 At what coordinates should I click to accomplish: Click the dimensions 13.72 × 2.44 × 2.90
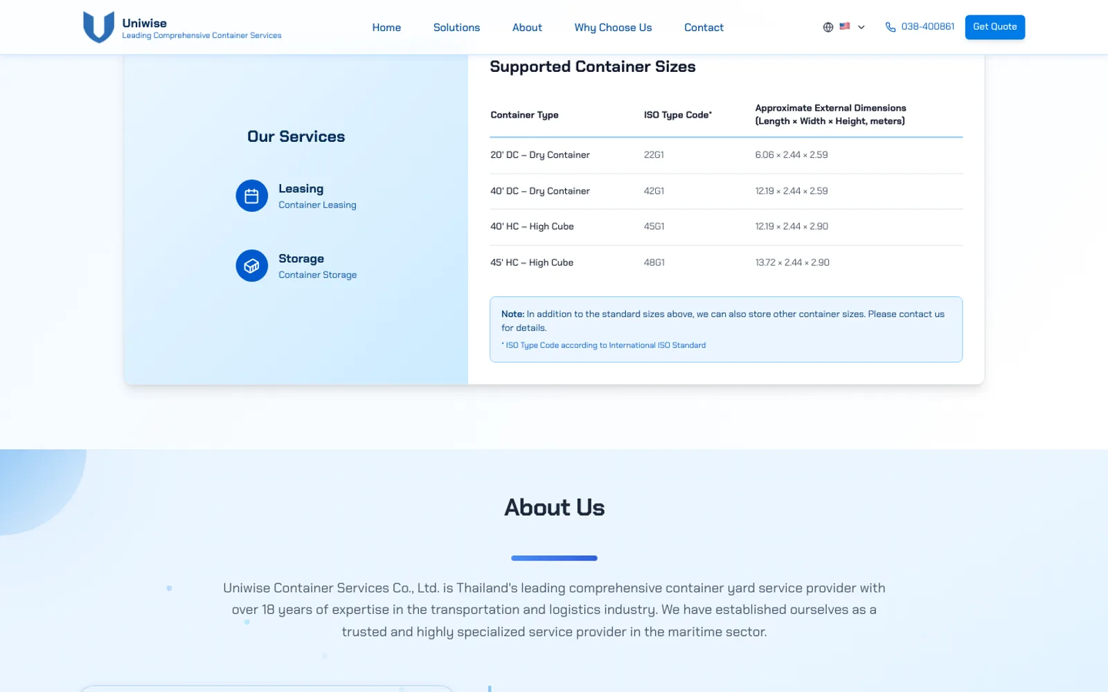point(792,262)
